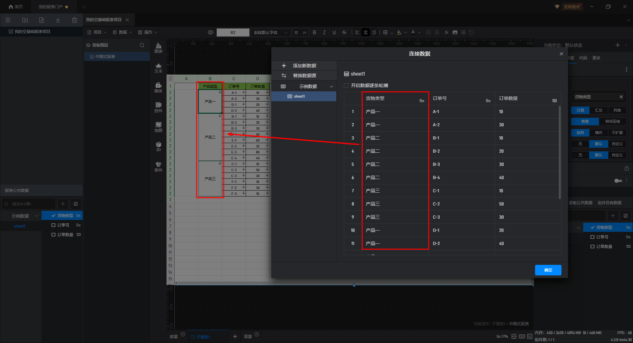Check 订单数量 field in right data panel
The width and height of the screenshot is (633, 343).
pyautogui.click(x=592, y=247)
